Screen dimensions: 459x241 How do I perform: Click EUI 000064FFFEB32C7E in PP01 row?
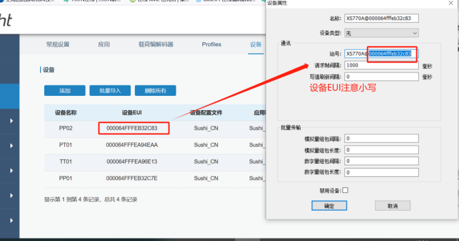click(132, 178)
